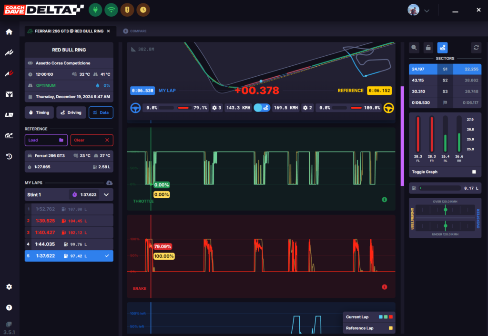Switch to the Timing view
488x336 pixels.
(x=39, y=112)
